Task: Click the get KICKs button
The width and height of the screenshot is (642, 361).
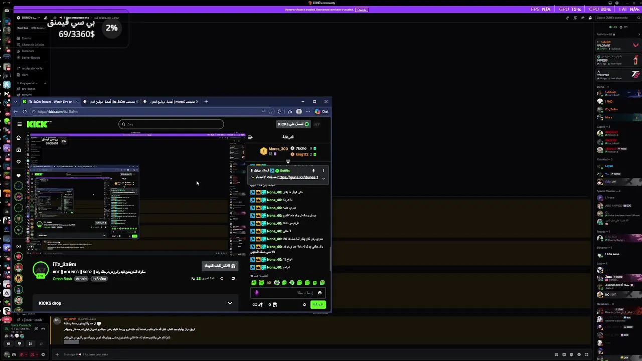Action: click(293, 124)
